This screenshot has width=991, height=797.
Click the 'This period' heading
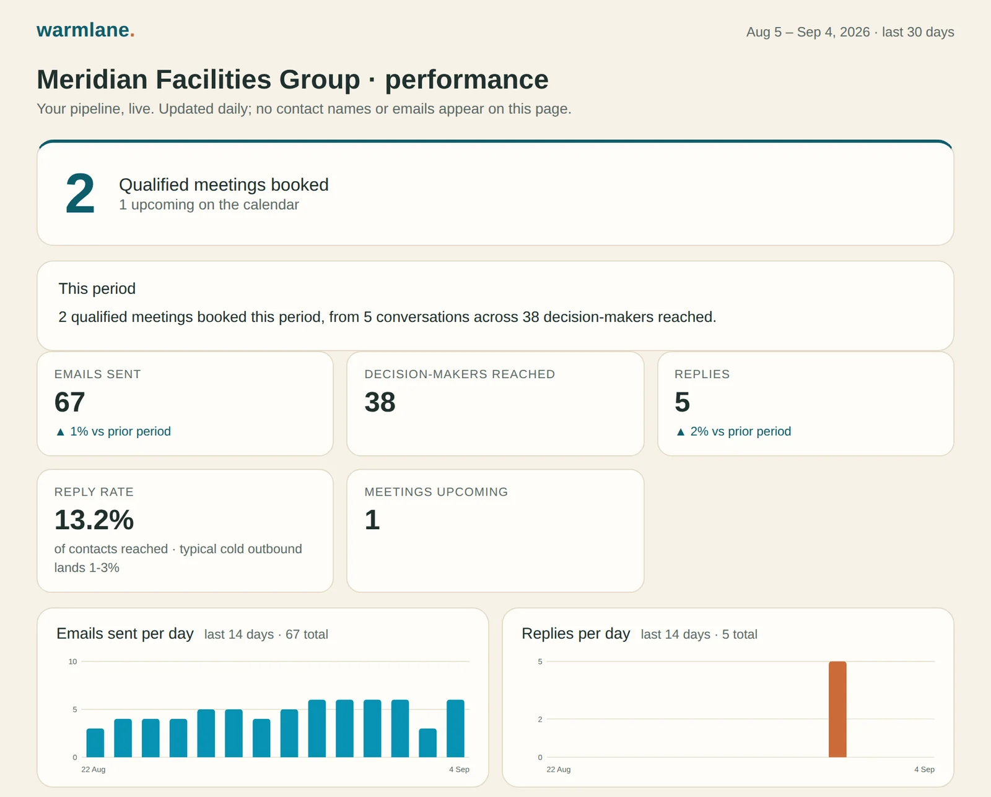click(x=97, y=288)
